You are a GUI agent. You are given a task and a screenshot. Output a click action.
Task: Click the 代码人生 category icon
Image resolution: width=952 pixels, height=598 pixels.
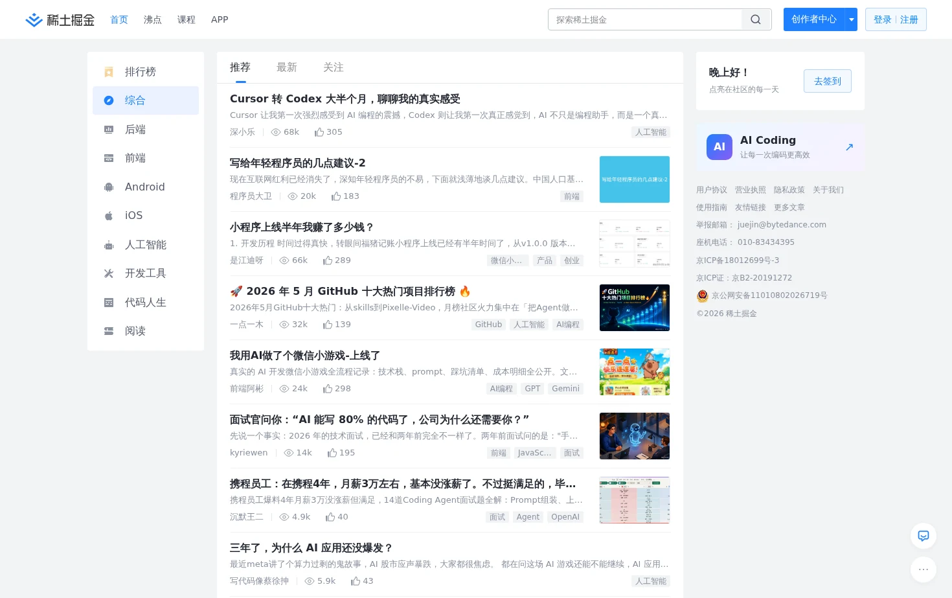point(109,303)
